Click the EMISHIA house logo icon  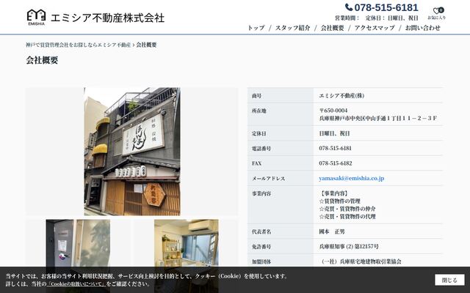point(36,18)
